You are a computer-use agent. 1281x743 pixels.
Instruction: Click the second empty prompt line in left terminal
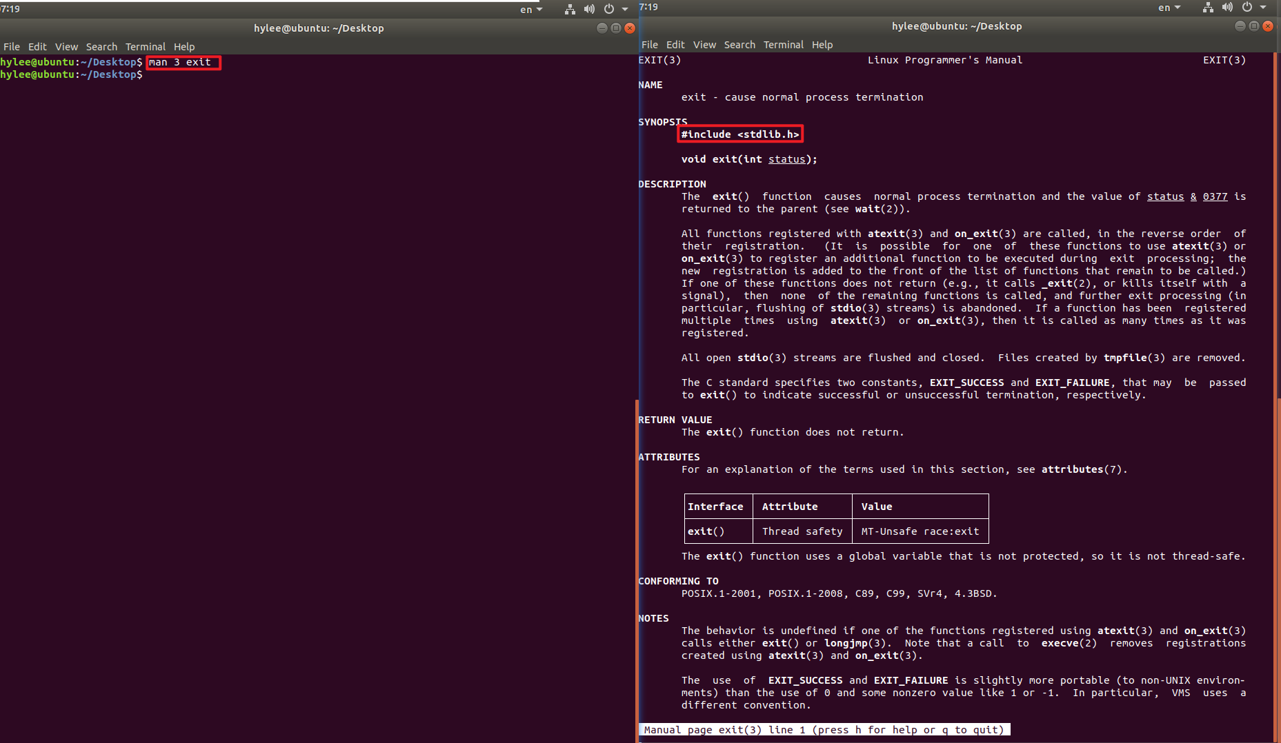click(x=72, y=74)
